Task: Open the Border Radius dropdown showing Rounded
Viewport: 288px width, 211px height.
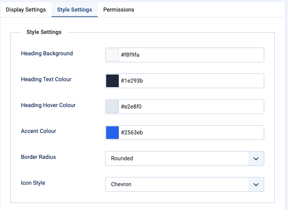Action: (176, 159)
